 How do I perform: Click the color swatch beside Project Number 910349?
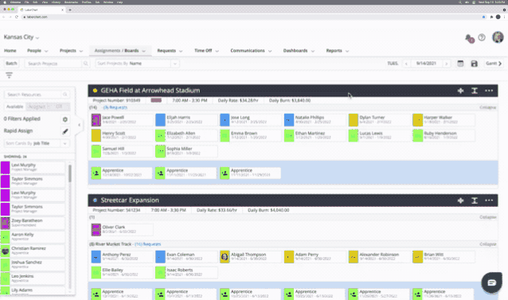coord(156,100)
